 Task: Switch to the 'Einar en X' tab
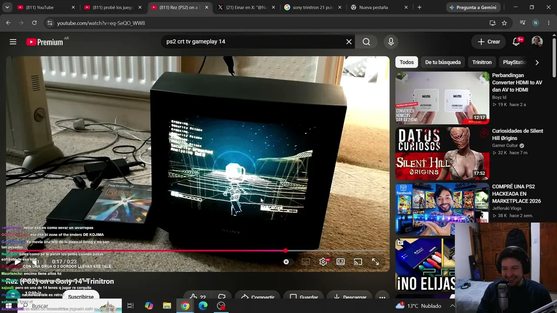pyautogui.click(x=246, y=7)
